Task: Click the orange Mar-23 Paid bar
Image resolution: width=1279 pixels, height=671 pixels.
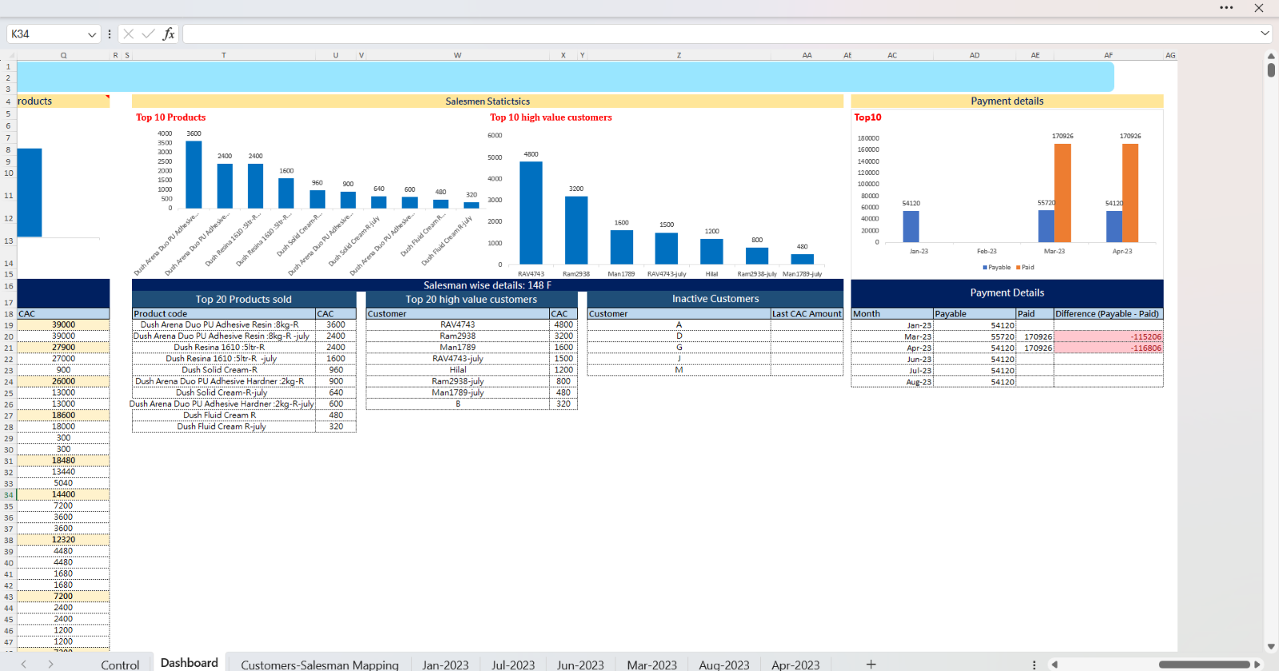Action: click(1062, 193)
